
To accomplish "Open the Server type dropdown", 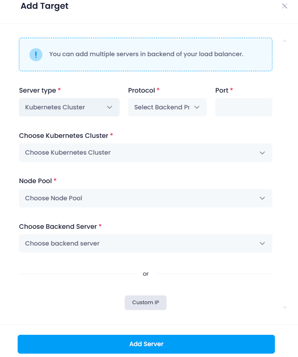I will [69, 107].
